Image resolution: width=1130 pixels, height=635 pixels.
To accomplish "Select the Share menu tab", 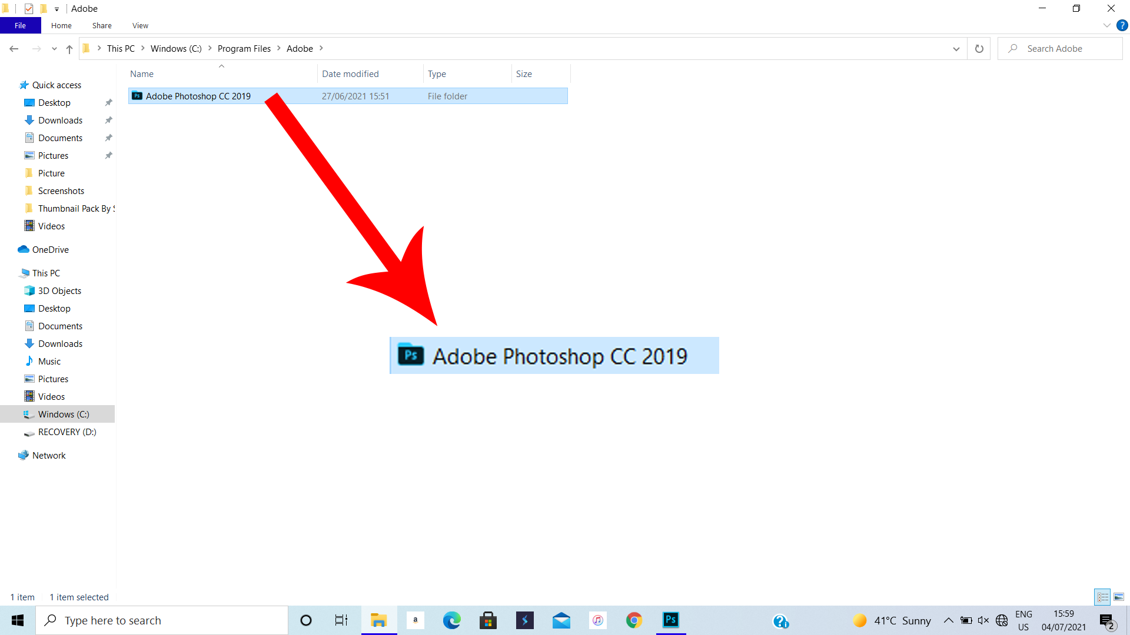I will (x=102, y=26).
